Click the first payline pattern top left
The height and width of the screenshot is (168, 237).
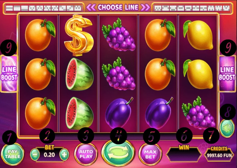9,8
